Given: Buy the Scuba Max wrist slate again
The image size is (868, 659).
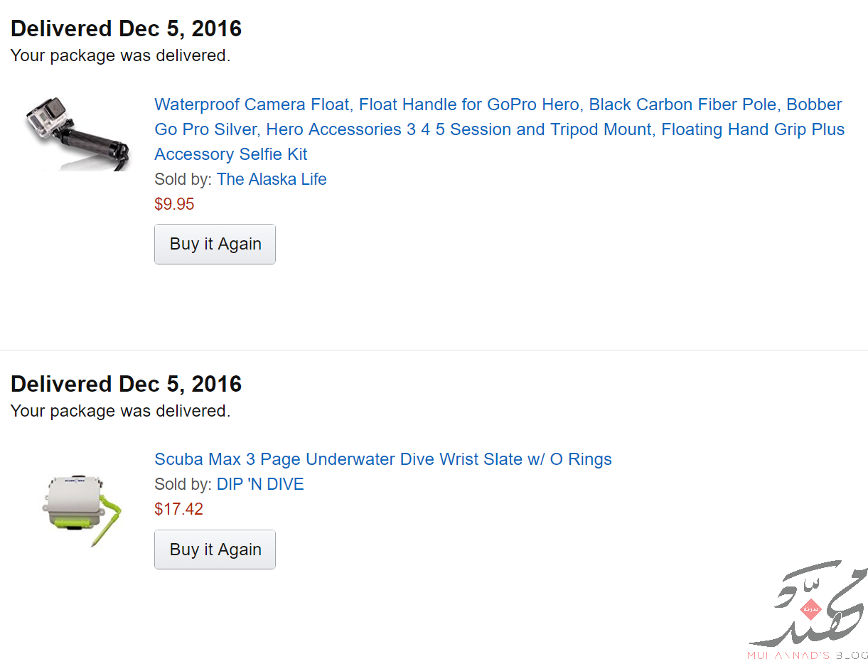Looking at the screenshot, I should (x=215, y=550).
